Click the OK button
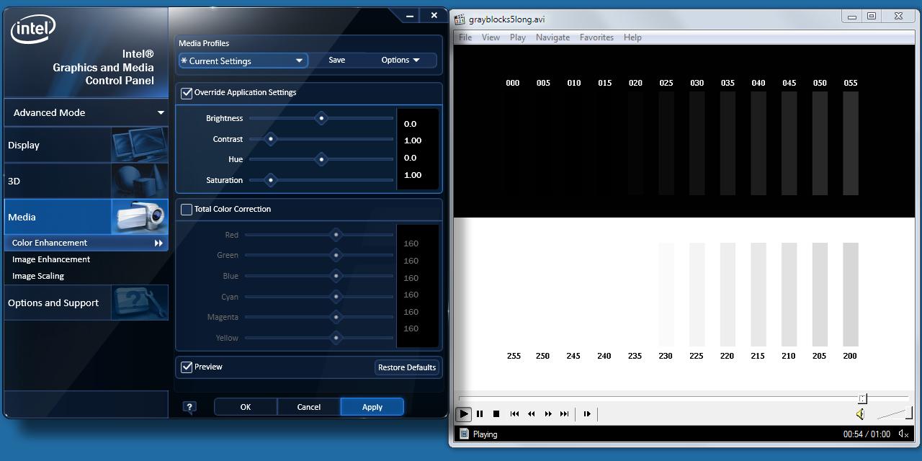This screenshot has width=922, height=461. (246, 407)
